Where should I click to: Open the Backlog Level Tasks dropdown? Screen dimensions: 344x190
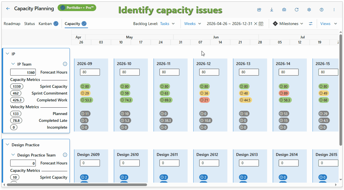(167, 24)
